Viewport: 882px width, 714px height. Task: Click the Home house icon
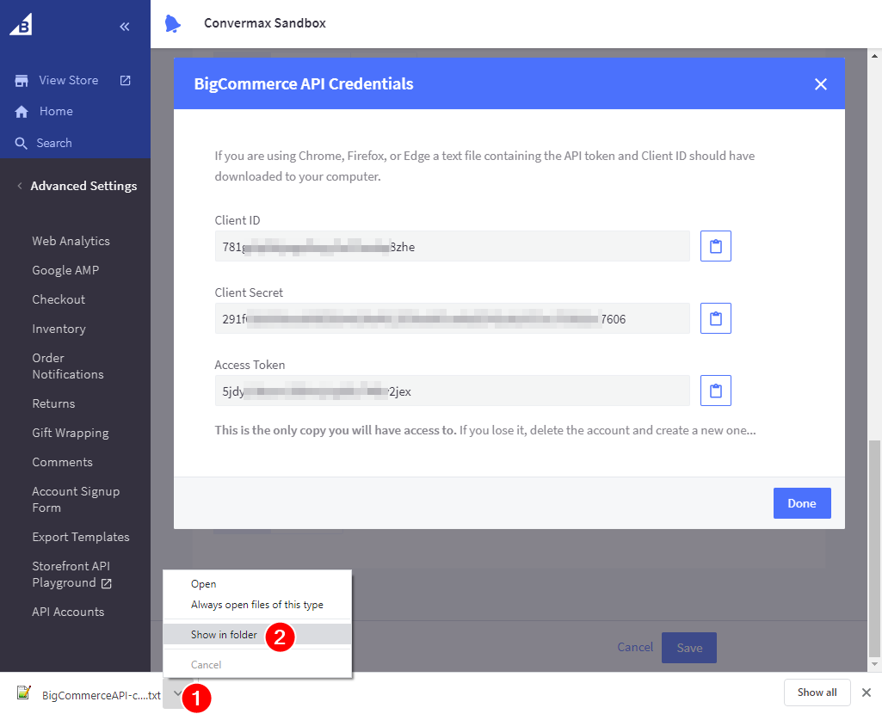(x=22, y=111)
